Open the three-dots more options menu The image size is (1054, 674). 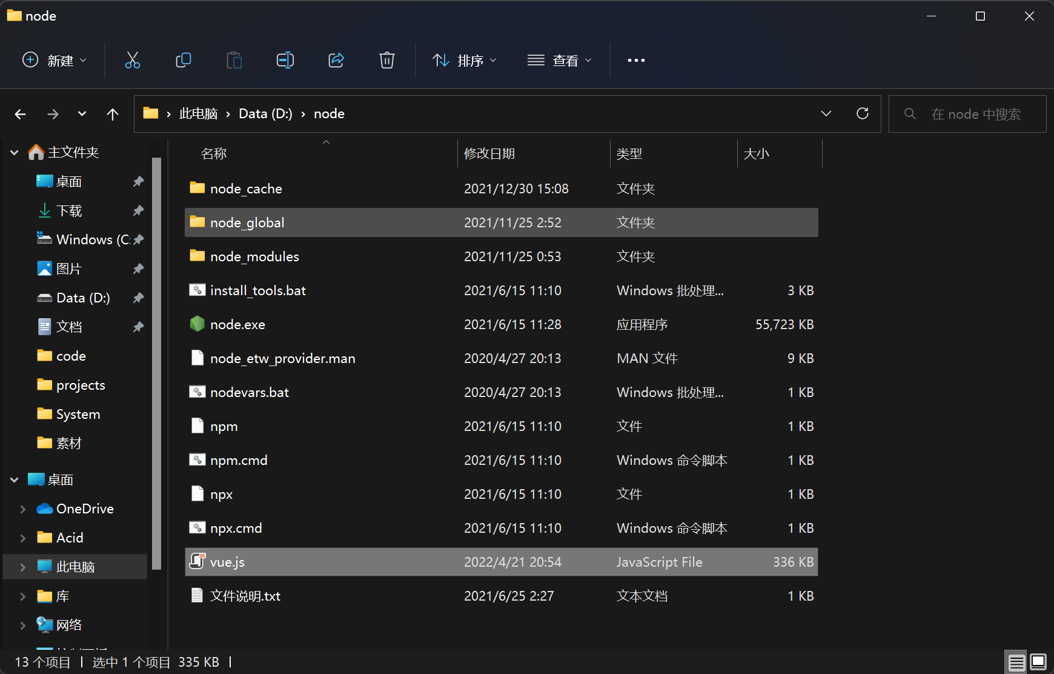click(636, 60)
